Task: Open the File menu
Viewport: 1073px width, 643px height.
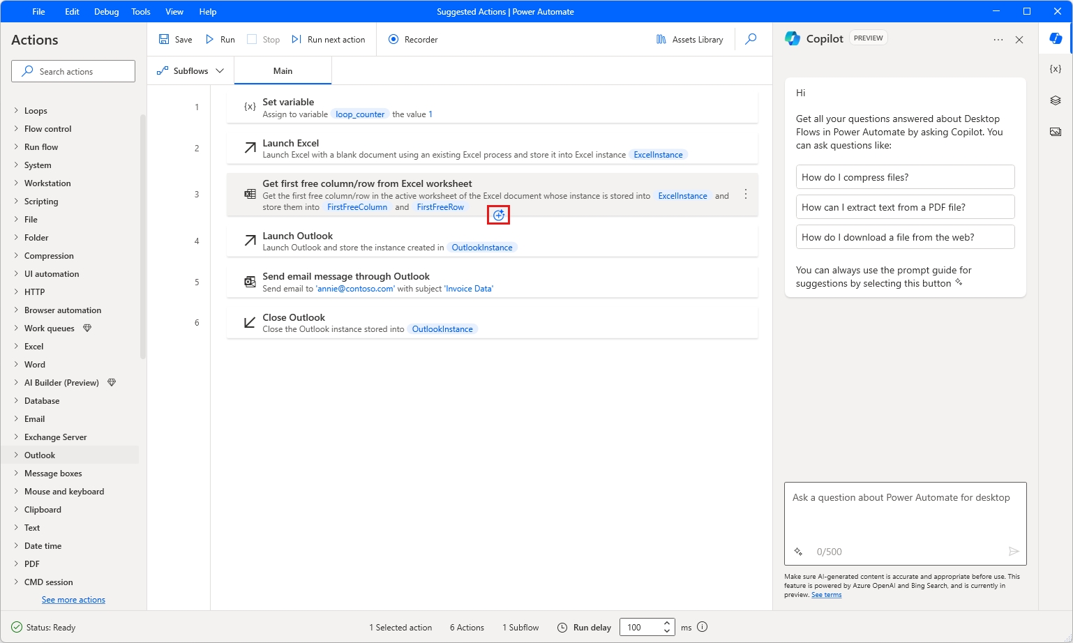Action: [x=39, y=11]
